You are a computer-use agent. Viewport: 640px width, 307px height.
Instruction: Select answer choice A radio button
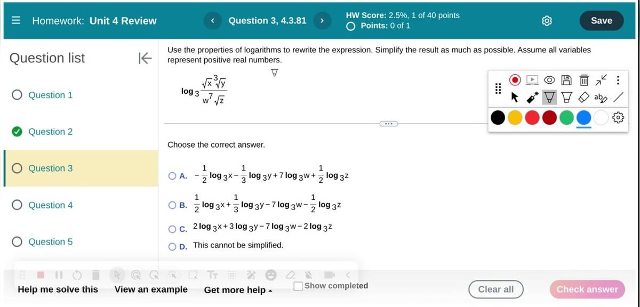173,175
